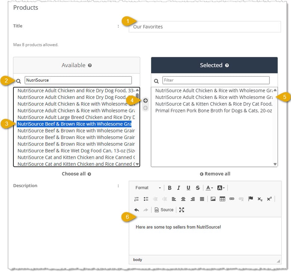Focus the Title input field
This screenshot has width=291, height=273.
coord(205,27)
